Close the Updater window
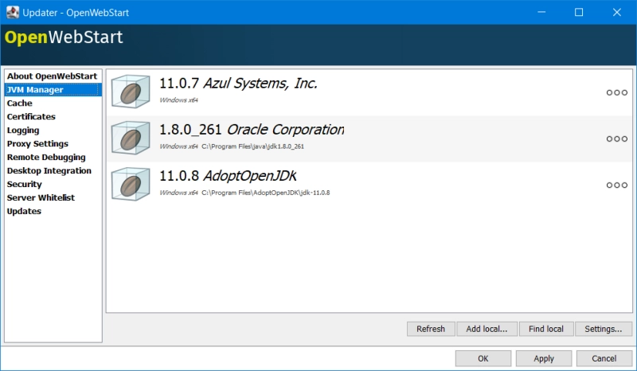This screenshot has width=637, height=371. point(616,12)
